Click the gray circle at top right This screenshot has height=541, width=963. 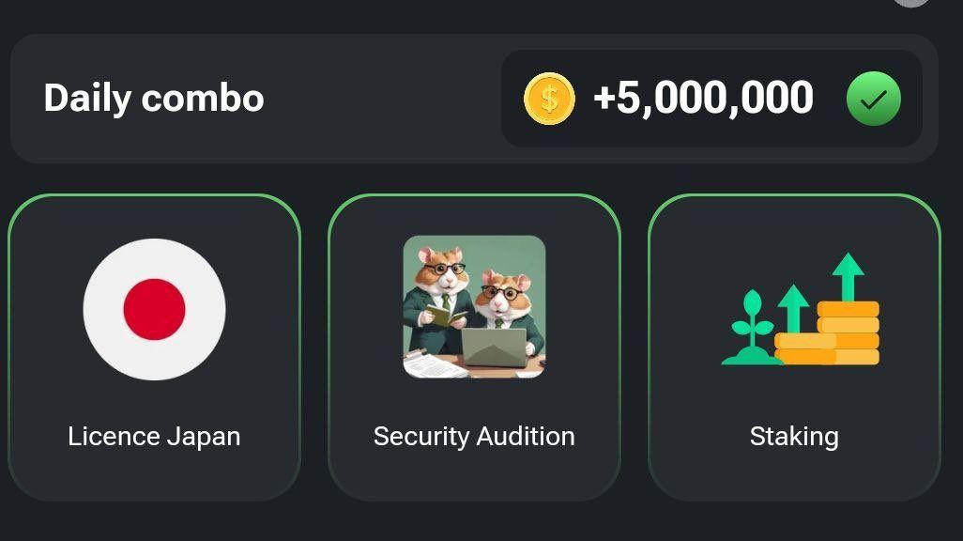tap(911, 2)
